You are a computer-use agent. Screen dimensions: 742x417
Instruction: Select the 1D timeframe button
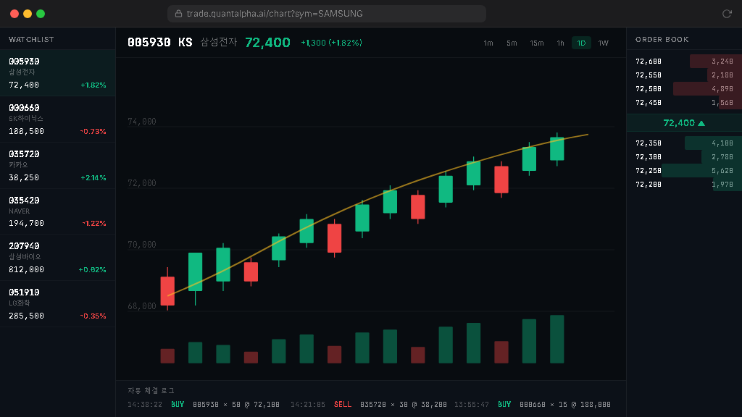pos(581,43)
